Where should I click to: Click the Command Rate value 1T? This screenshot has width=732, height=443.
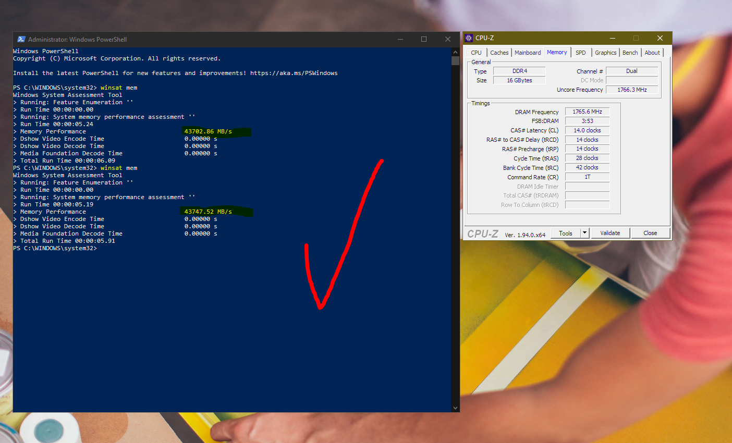coord(587,177)
